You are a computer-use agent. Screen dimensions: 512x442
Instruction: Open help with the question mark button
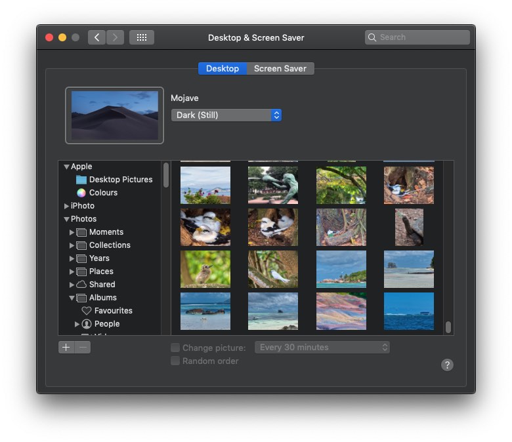coord(447,365)
